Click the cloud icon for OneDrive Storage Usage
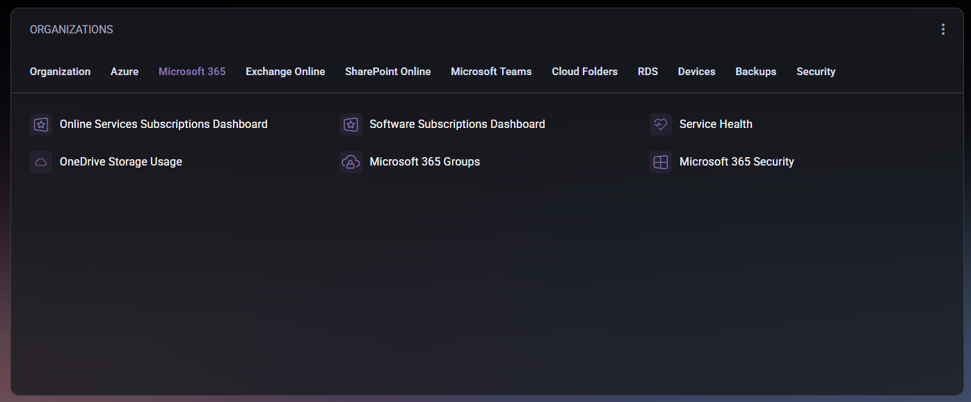 [41, 162]
